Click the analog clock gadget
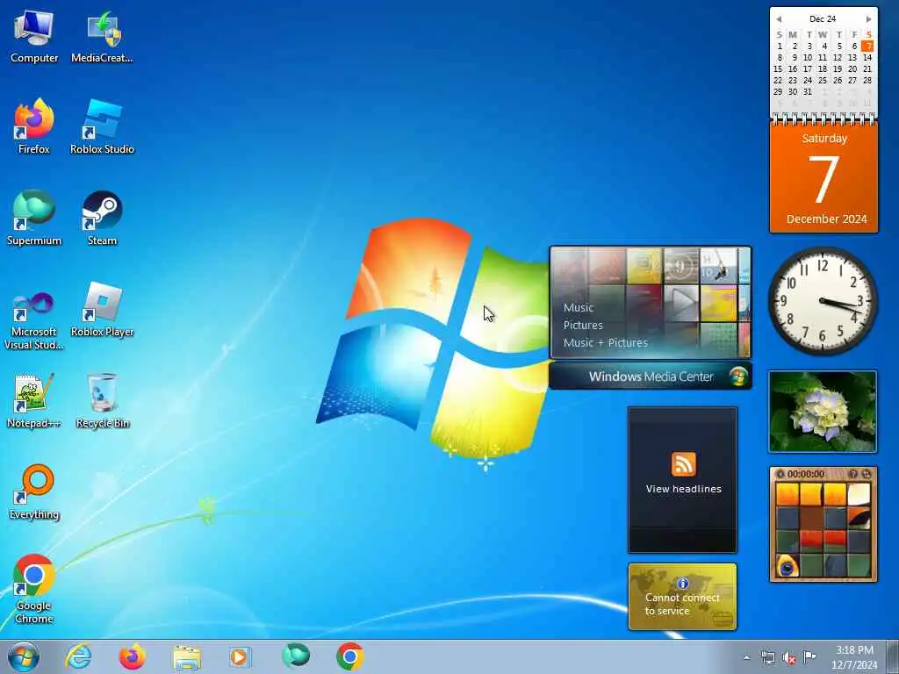 823,300
